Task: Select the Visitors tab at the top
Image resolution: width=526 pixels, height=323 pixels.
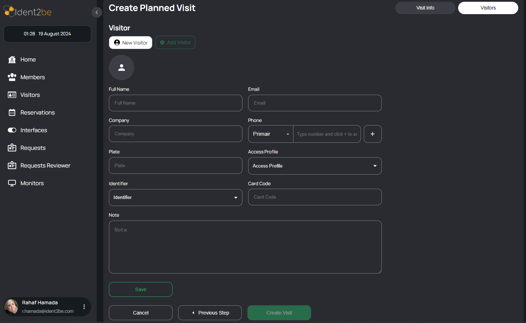Action: point(488,8)
